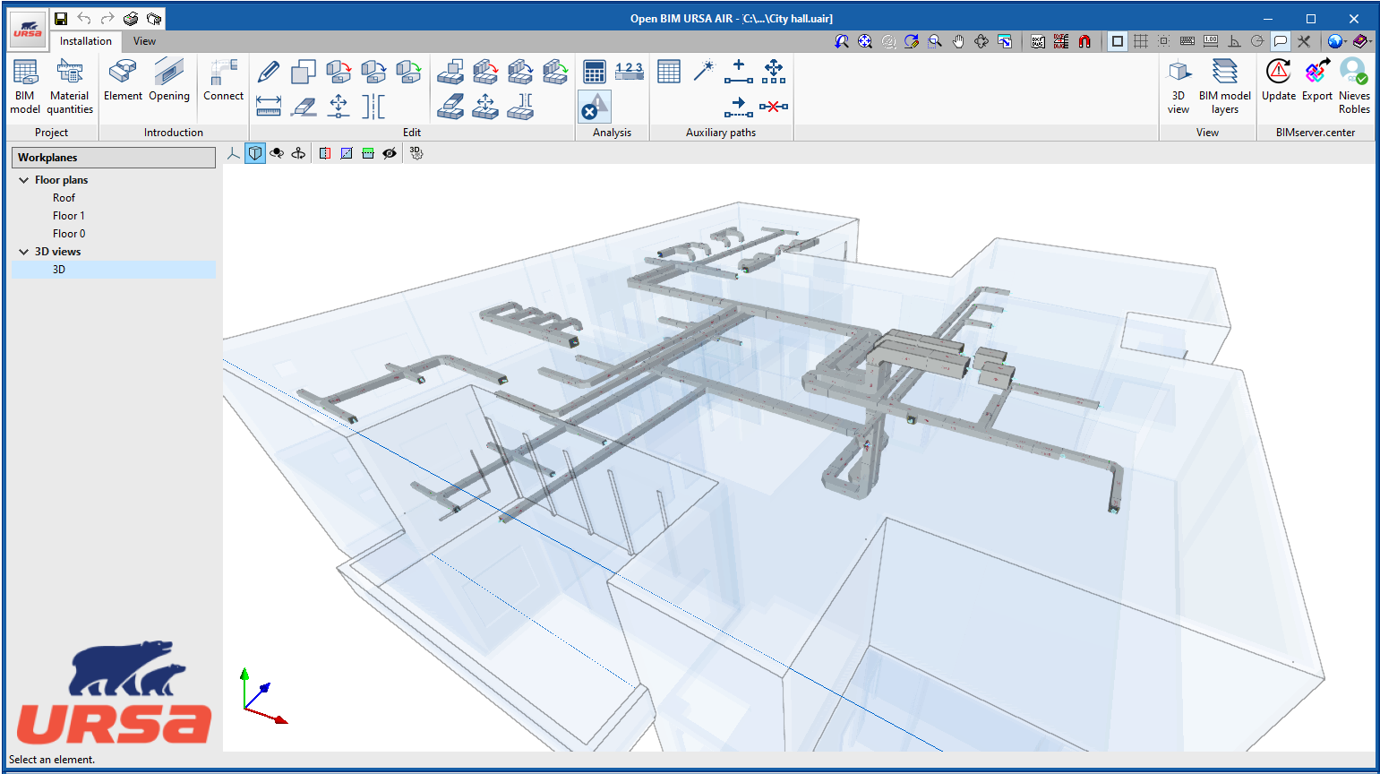Screen dimensions: 1380x774
Task: Select the Installation ribbon tab
Action: [85, 41]
